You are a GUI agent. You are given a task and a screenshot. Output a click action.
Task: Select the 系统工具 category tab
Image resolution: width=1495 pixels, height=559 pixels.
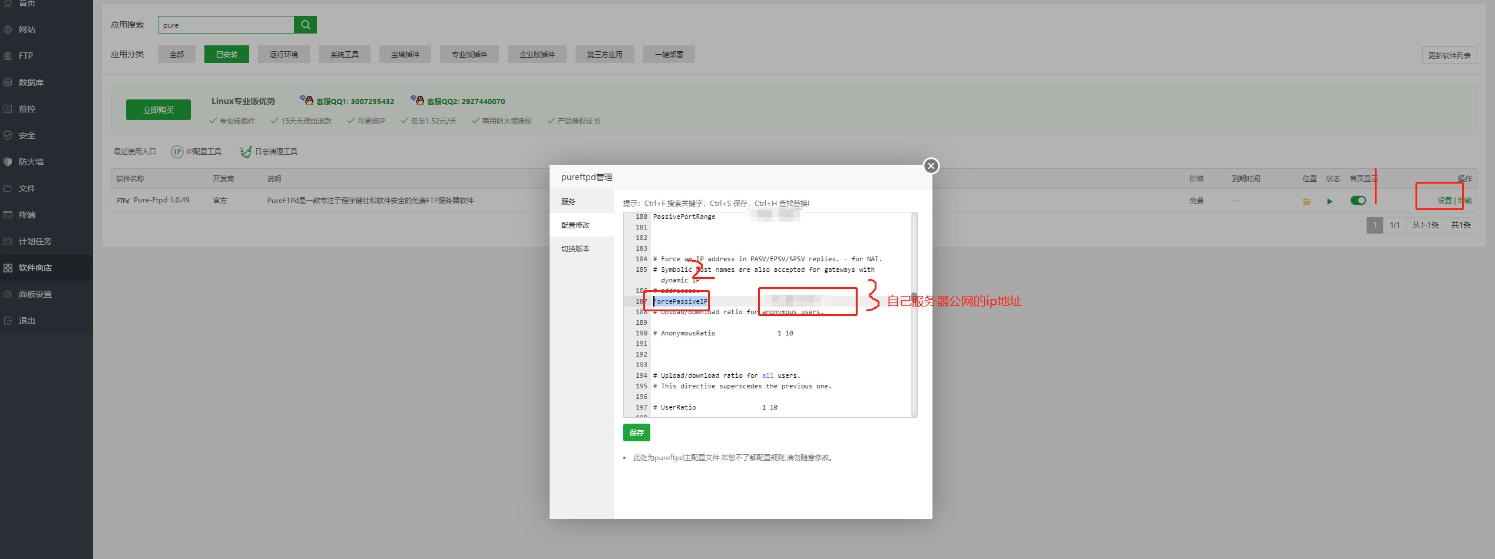tap(345, 54)
